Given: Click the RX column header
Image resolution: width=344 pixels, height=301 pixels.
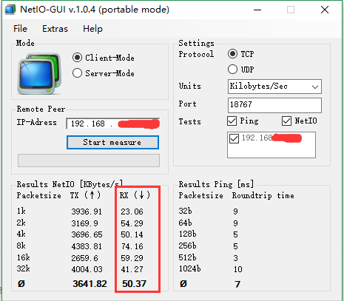Looking at the screenshot, I should pos(135,195).
